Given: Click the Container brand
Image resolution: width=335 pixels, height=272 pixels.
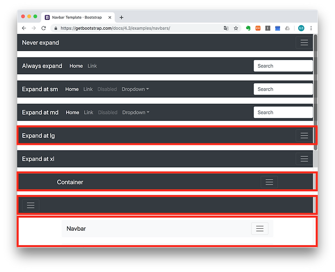Looking at the screenshot, I should tap(70, 182).
